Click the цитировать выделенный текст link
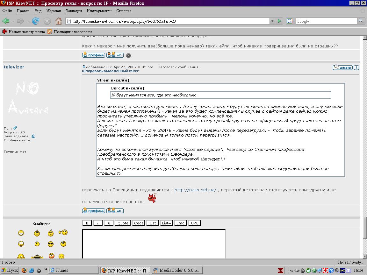Image resolution: width=367 pixels, height=275 pixels. [110, 71]
